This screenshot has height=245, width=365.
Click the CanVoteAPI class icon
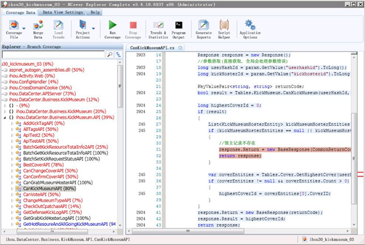click(18, 194)
